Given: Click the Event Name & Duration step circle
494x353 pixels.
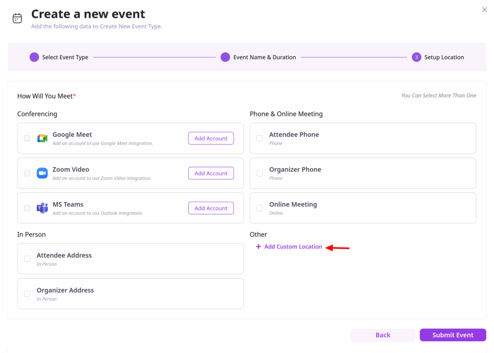Looking at the screenshot, I should [x=225, y=57].
